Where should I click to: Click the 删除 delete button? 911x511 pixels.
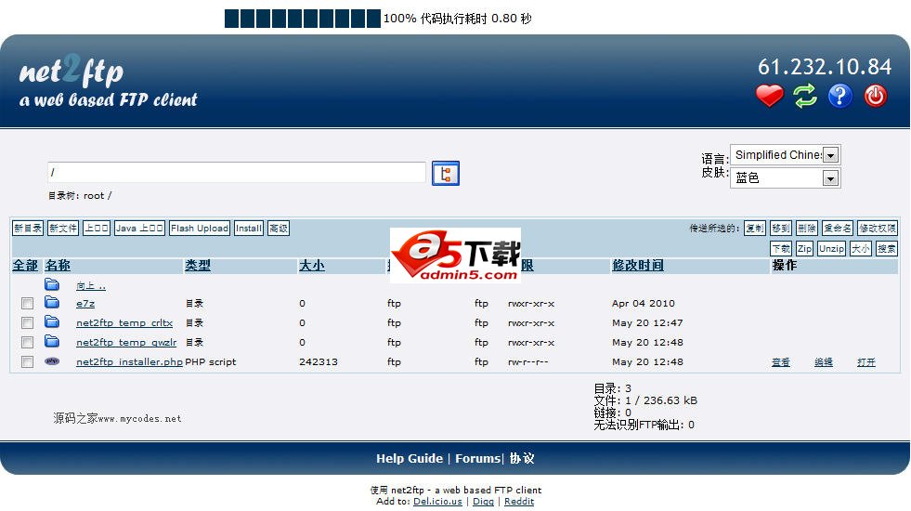click(806, 229)
